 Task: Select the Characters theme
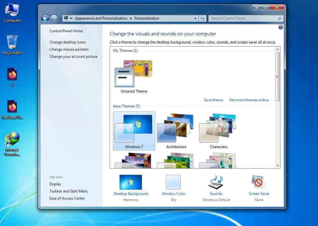218,131
